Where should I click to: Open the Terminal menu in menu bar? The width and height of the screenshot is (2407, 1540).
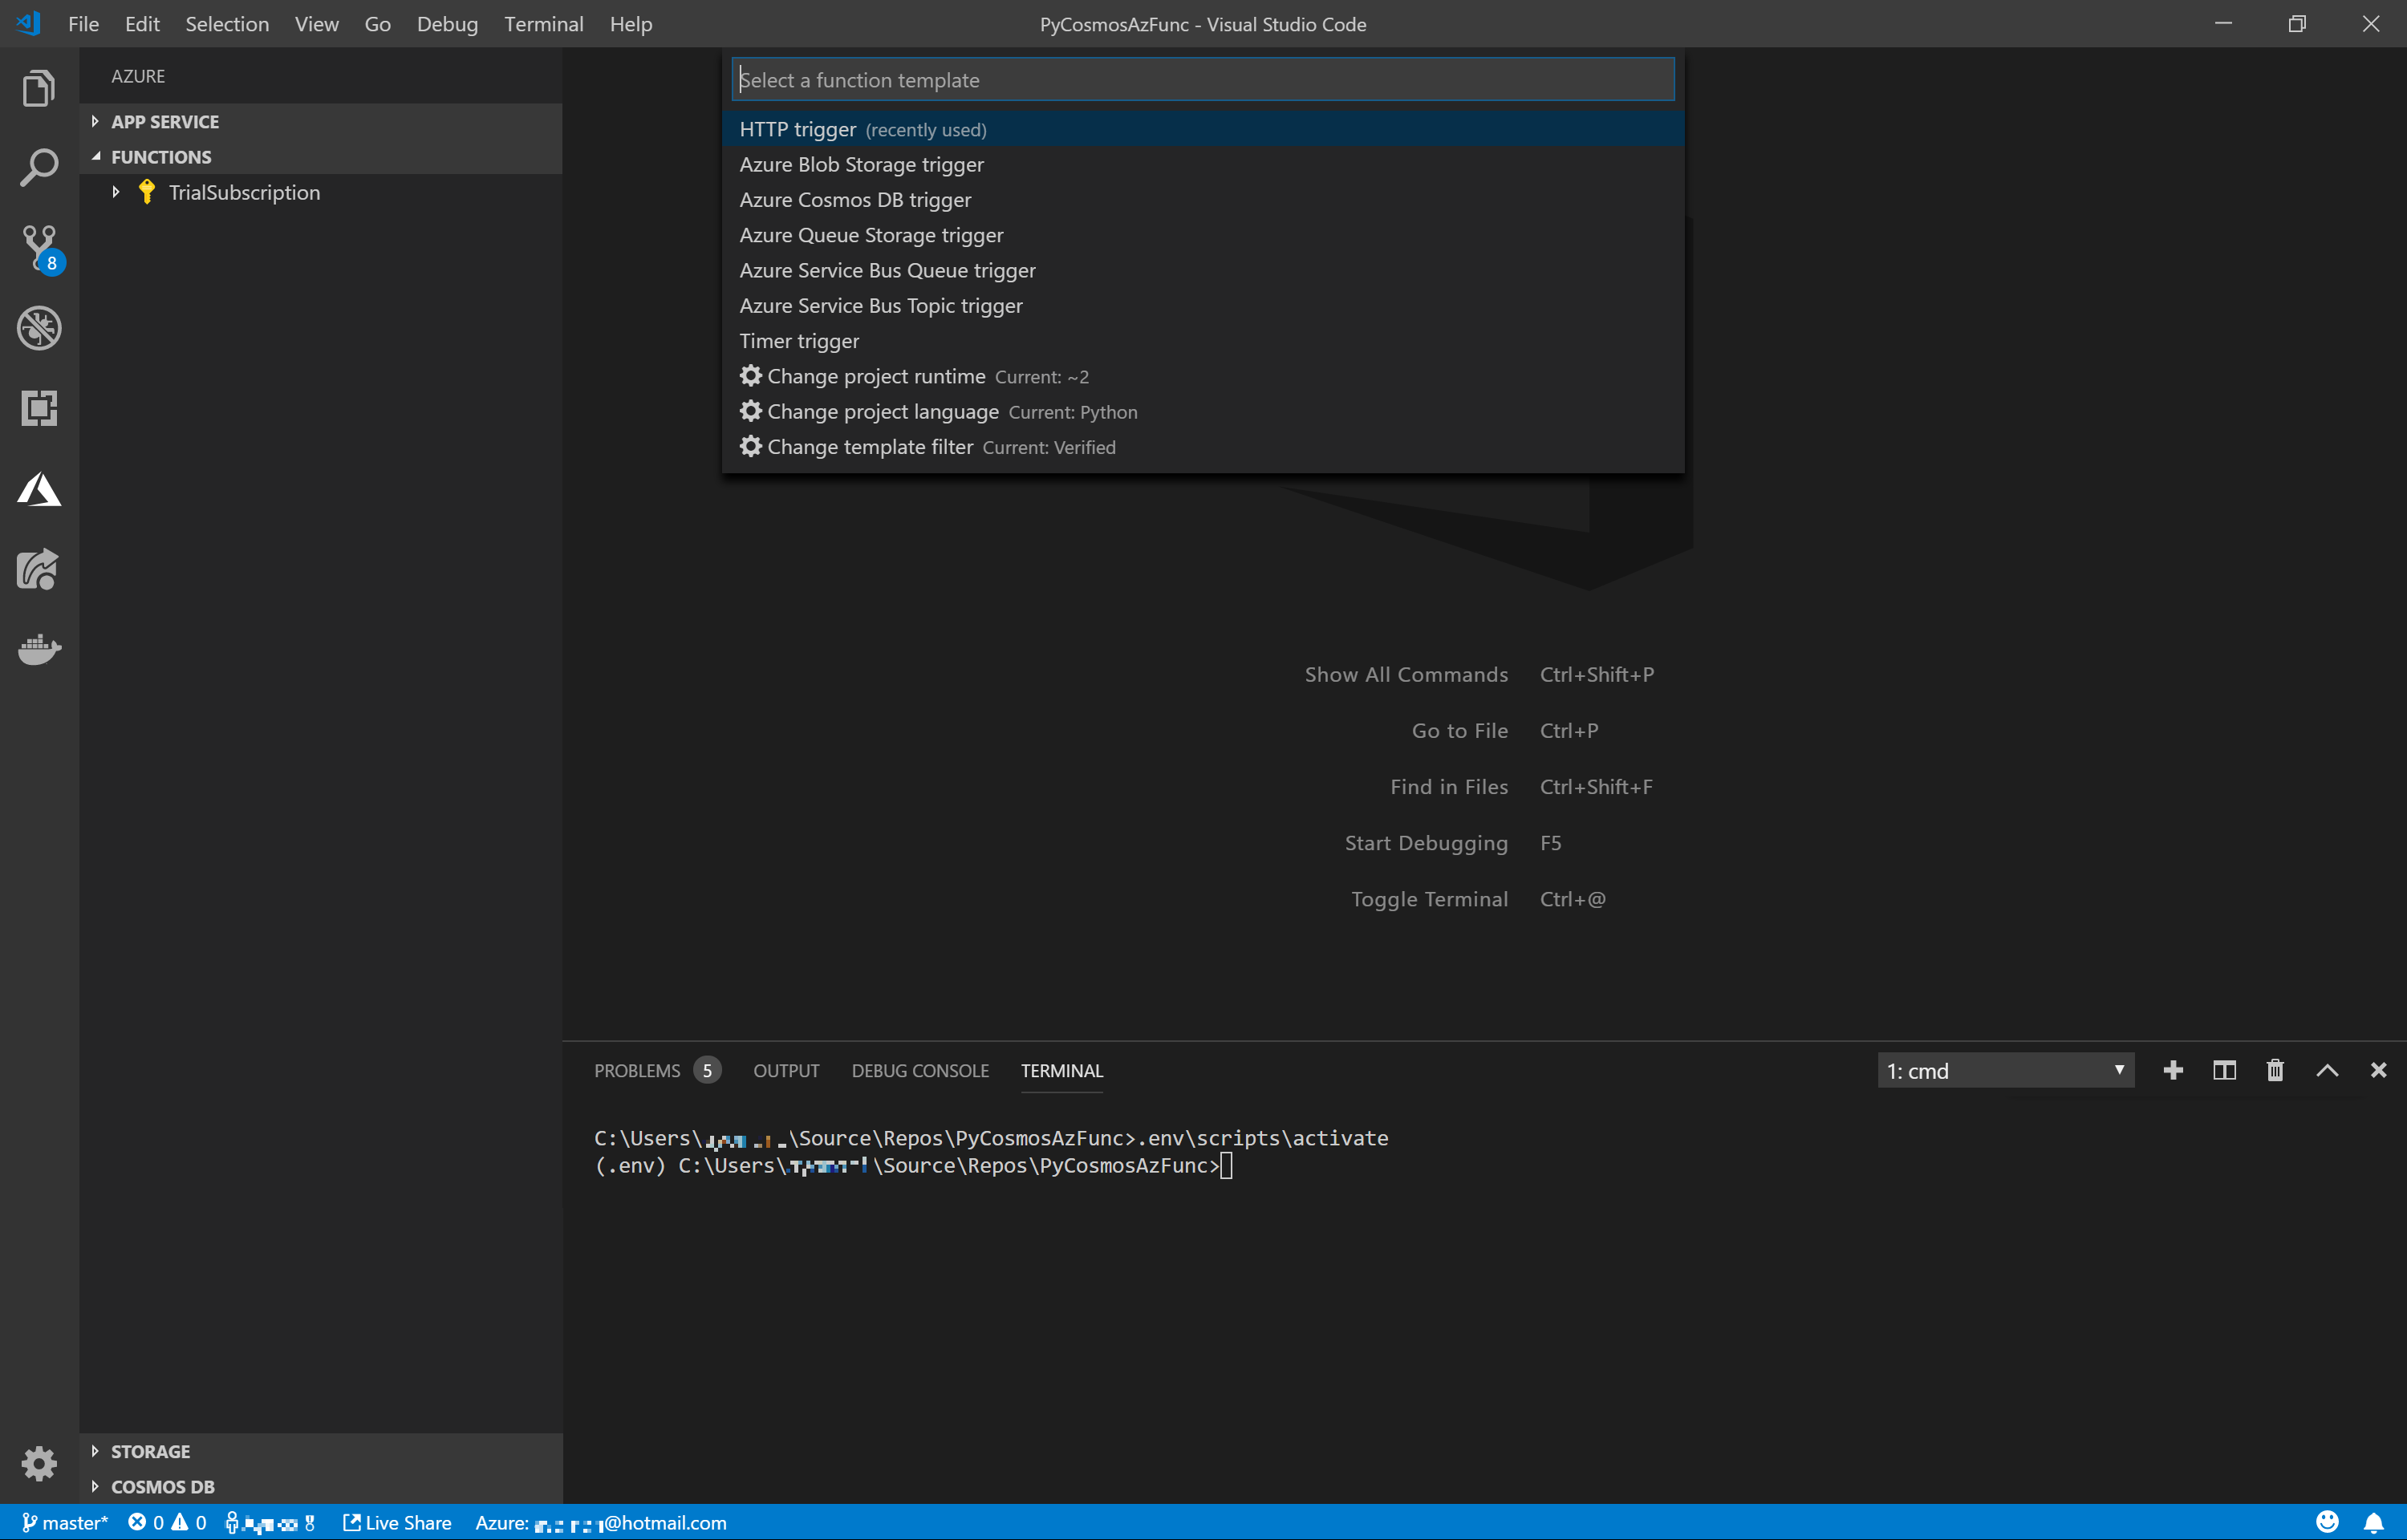(543, 24)
